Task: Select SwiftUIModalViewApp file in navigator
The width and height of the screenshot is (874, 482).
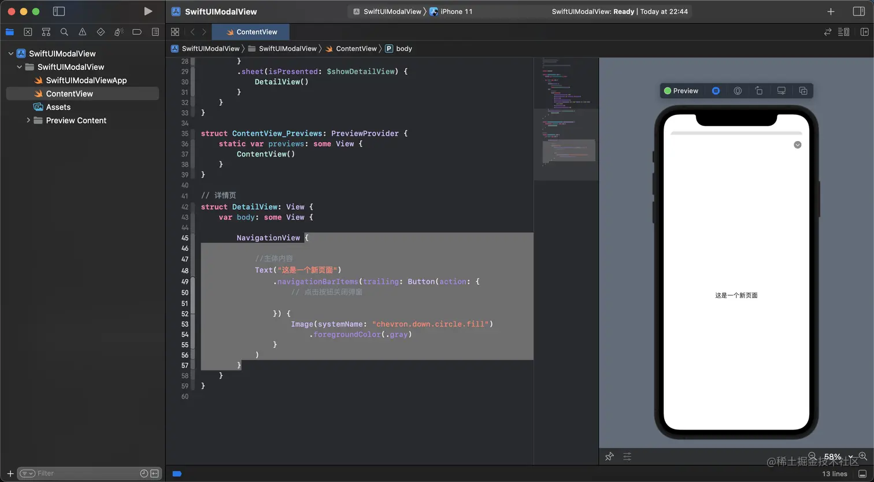Action: point(86,80)
